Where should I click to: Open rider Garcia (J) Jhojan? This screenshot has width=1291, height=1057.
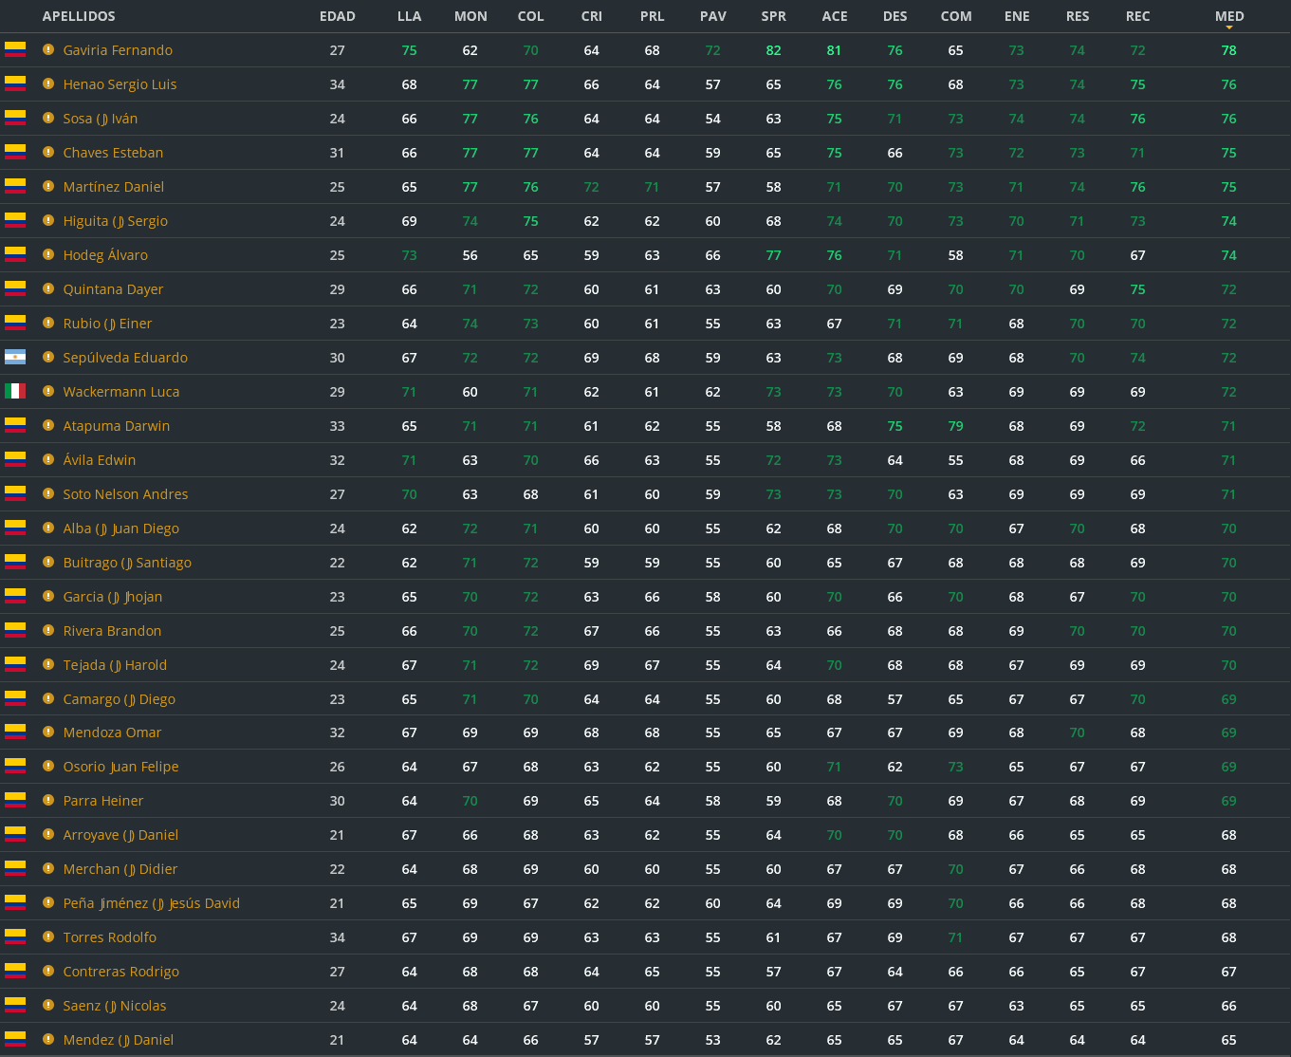(x=113, y=597)
